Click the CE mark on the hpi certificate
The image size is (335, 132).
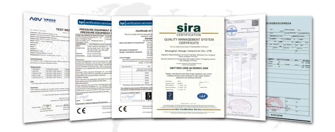[x=123, y=109]
